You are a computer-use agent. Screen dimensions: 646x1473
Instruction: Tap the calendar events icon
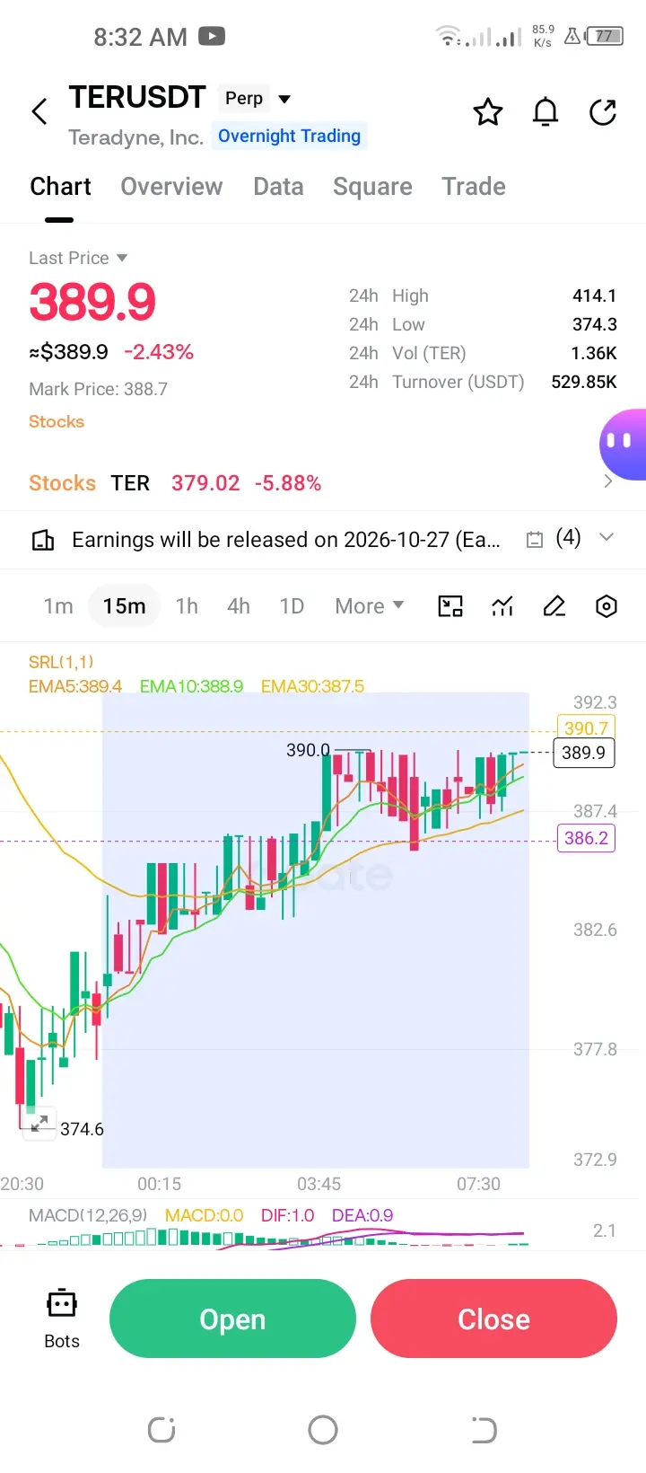[535, 540]
